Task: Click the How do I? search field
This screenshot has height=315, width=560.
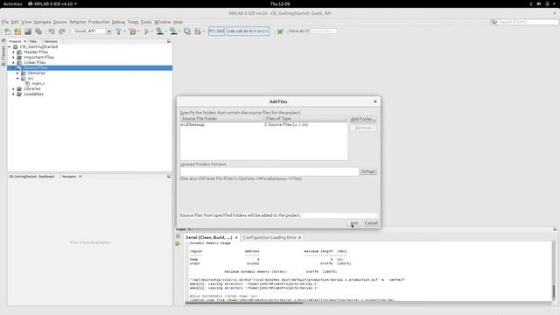Action: 324,31
